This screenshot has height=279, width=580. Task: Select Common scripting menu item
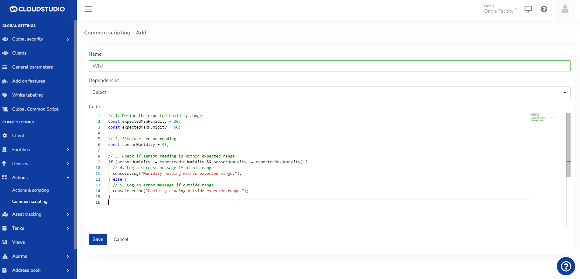click(30, 201)
